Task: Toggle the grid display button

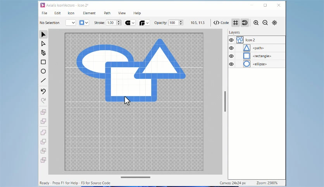Action: click(235, 23)
